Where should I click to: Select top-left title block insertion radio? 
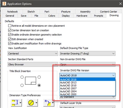tap(22, 77)
